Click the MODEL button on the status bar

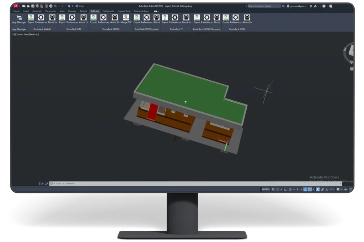266,189
